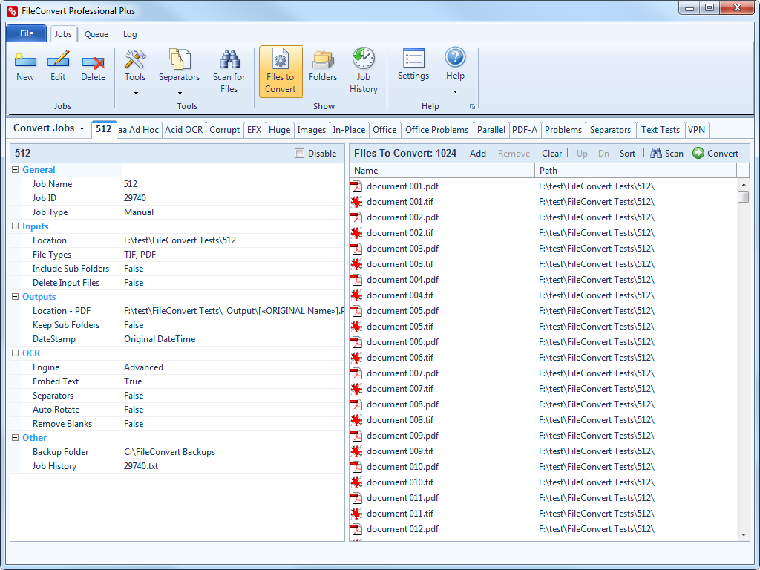The width and height of the screenshot is (760, 570).
Task: Collapse the OCR property section
Action: tap(16, 353)
